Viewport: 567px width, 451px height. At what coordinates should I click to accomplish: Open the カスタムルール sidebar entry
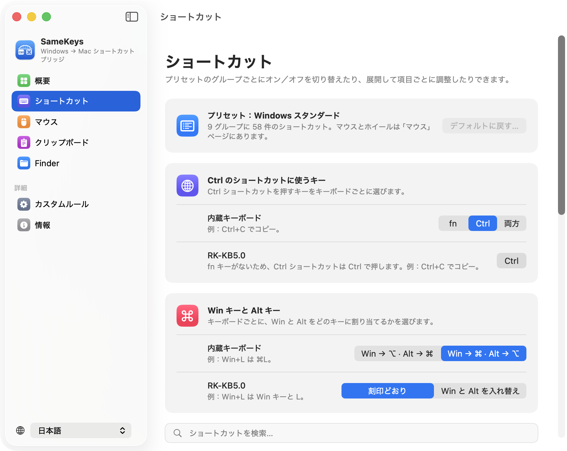pyautogui.click(x=76, y=204)
